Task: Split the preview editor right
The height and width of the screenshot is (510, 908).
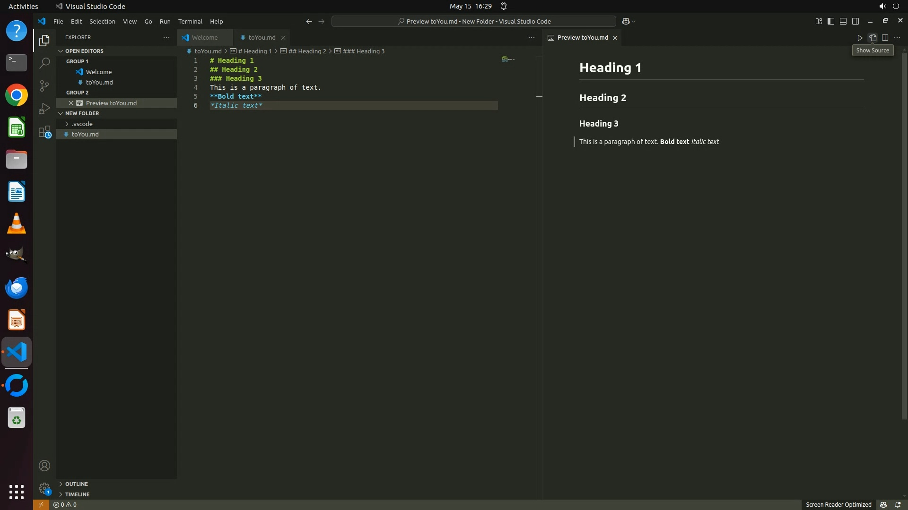Action: [885, 38]
